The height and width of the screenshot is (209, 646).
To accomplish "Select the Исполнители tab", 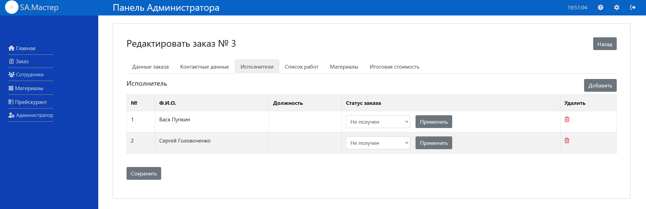I will (x=257, y=67).
